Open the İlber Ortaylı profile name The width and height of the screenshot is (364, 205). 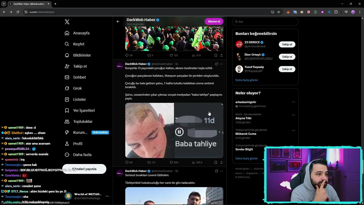tap(253, 55)
